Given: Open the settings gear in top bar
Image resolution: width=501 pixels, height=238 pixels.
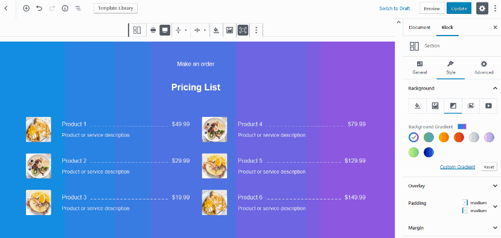Looking at the screenshot, I should click(482, 8).
